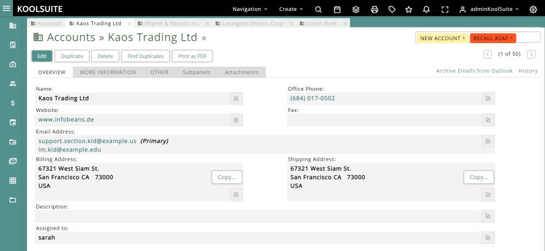The width and height of the screenshot is (545, 251).
Task: Expand the Create dropdown menu
Action: click(x=291, y=9)
